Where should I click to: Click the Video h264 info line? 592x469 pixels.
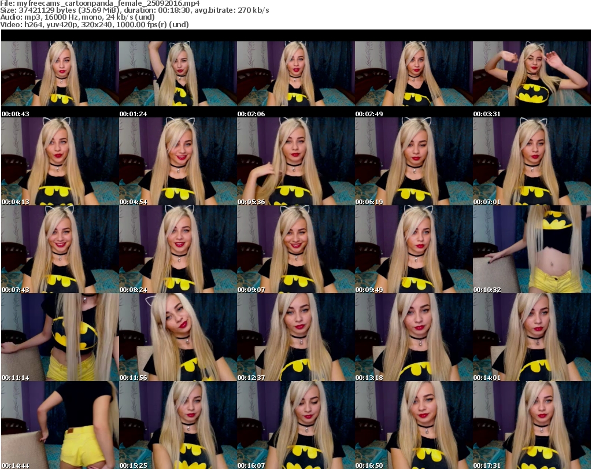[95, 25]
